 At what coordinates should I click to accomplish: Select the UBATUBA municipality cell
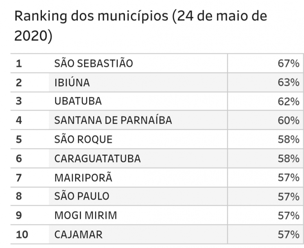(78, 101)
